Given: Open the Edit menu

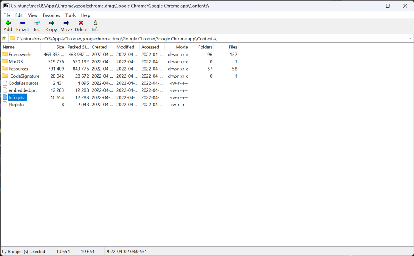Looking at the screenshot, I should pos(19,15).
